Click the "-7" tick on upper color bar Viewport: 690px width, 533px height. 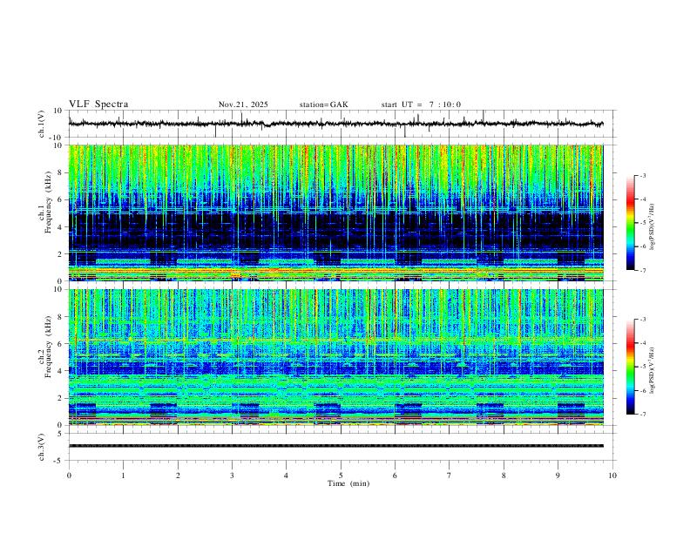pos(642,270)
